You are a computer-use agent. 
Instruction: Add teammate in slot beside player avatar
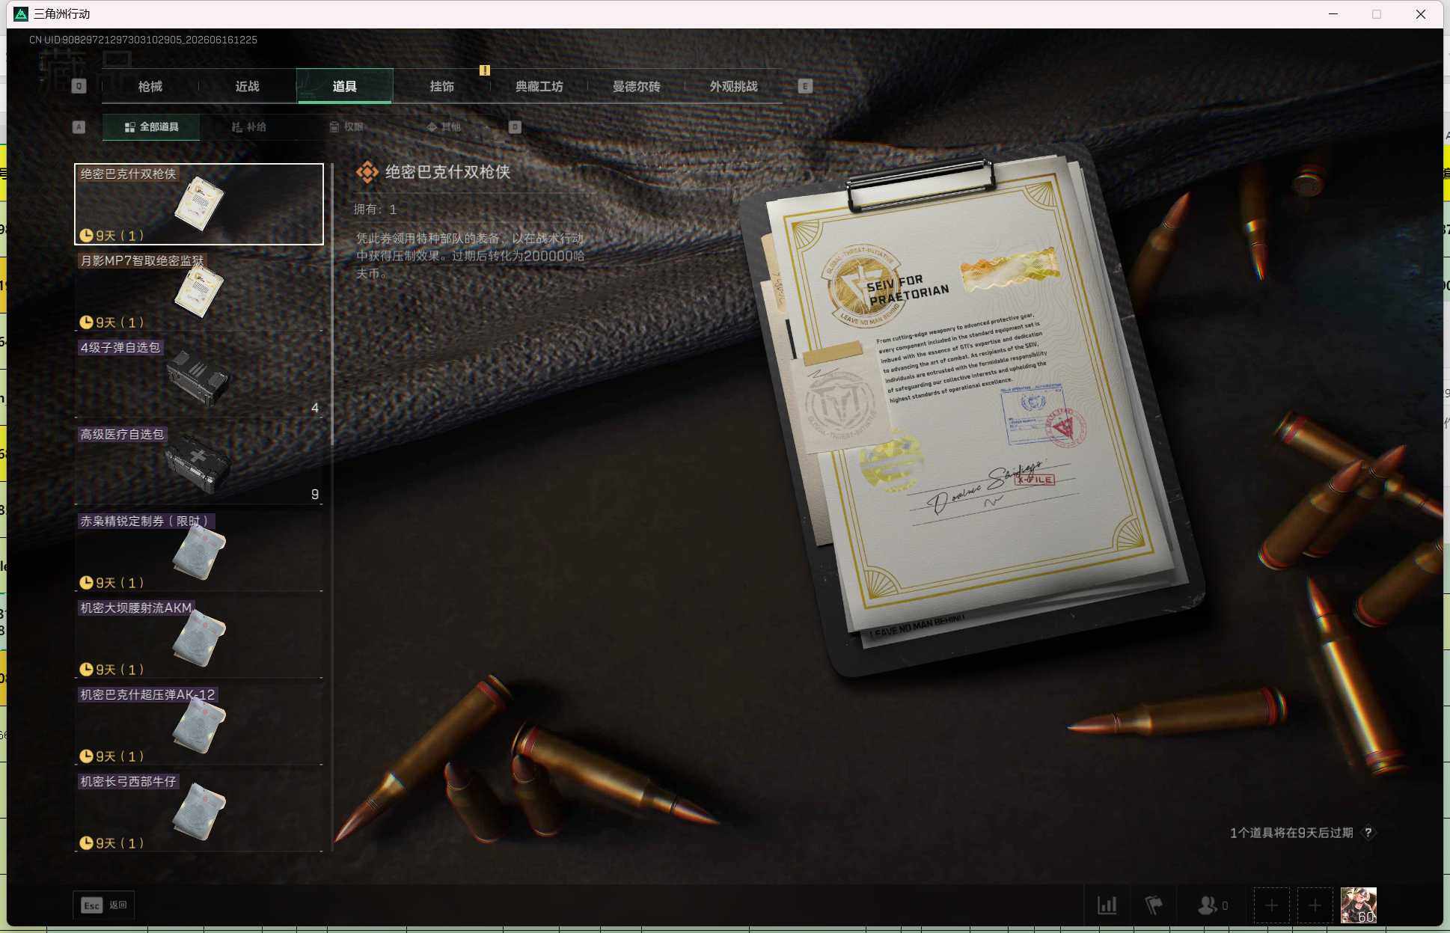tap(1315, 905)
